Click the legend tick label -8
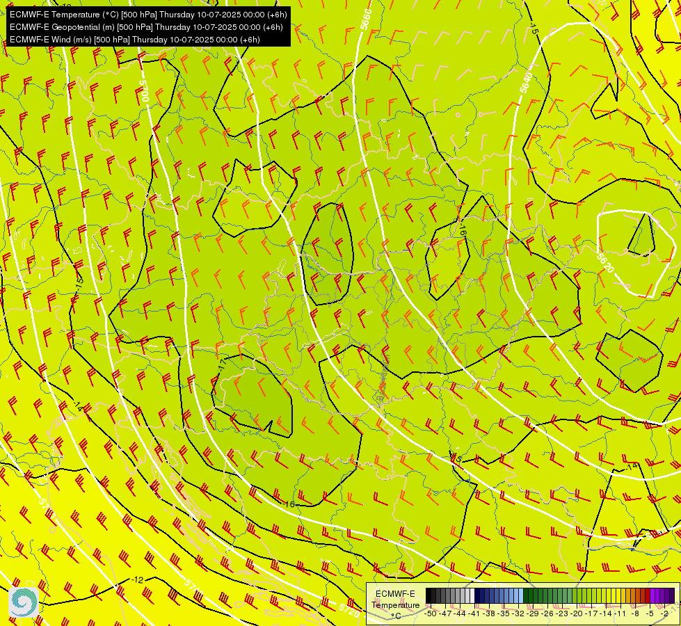Screen dimensions: 681x626 point(635,613)
